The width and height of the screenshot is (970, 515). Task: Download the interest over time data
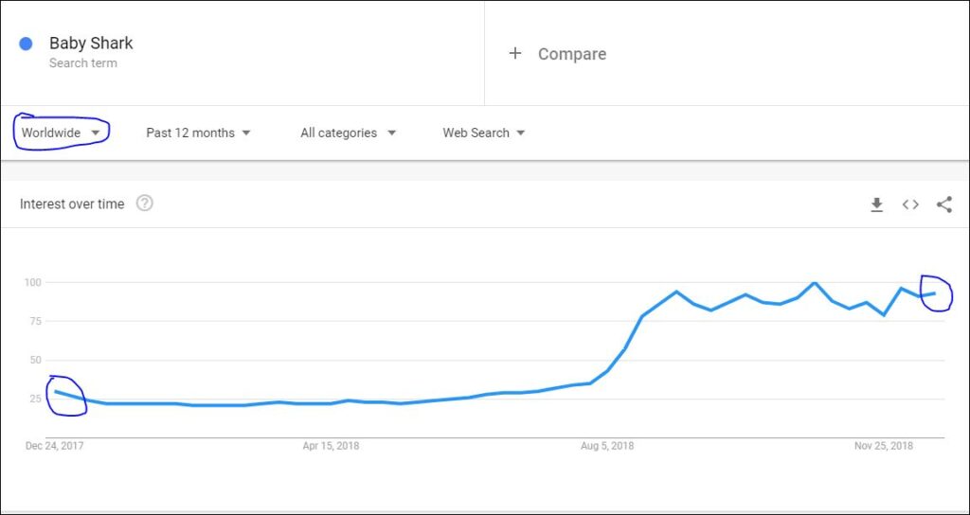click(x=876, y=204)
